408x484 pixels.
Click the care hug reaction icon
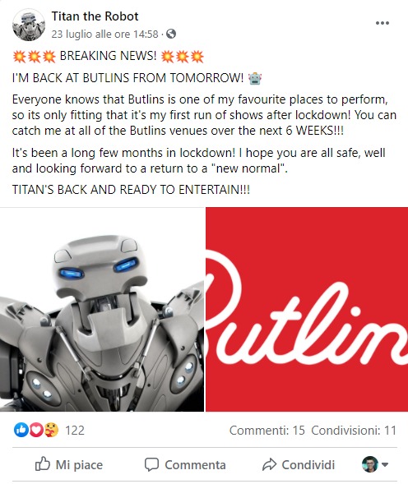point(51,430)
